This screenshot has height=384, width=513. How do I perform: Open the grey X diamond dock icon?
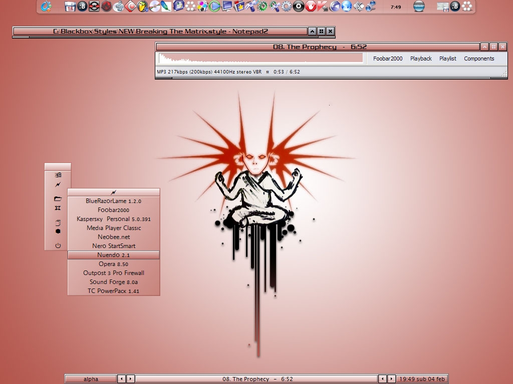click(359, 6)
